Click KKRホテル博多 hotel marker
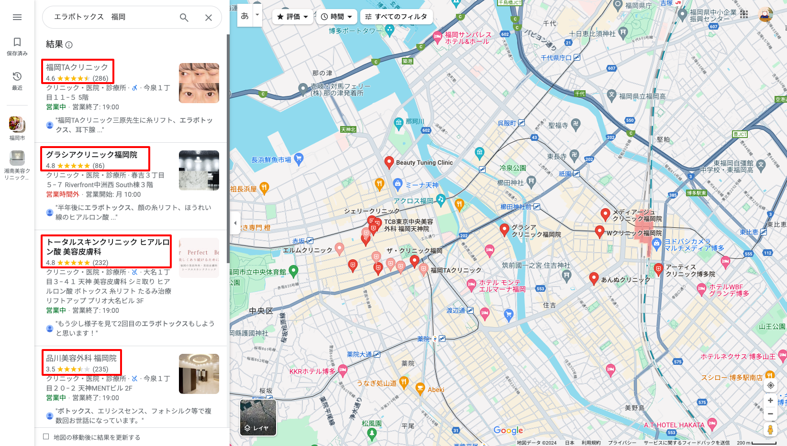787x446 pixels. coord(343,370)
